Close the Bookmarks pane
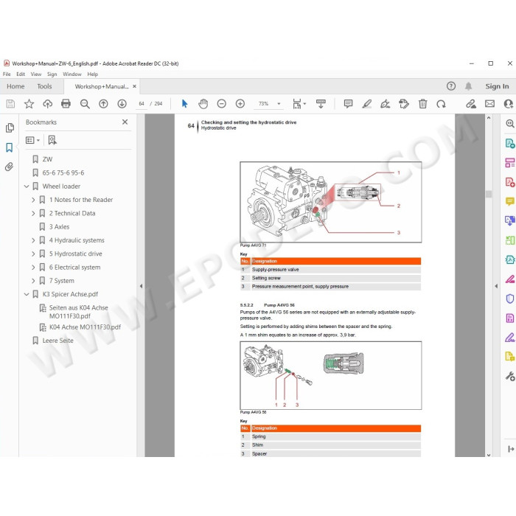The image size is (516, 516). coord(125,122)
